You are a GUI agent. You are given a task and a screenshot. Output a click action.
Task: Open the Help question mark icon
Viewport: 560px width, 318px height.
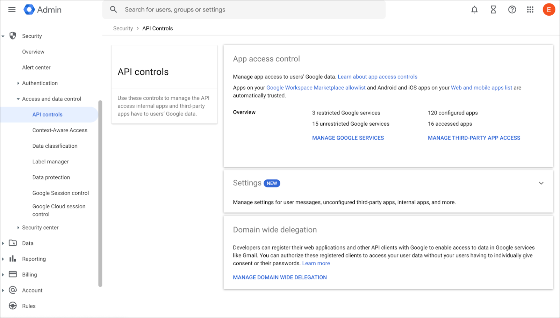pos(512,9)
